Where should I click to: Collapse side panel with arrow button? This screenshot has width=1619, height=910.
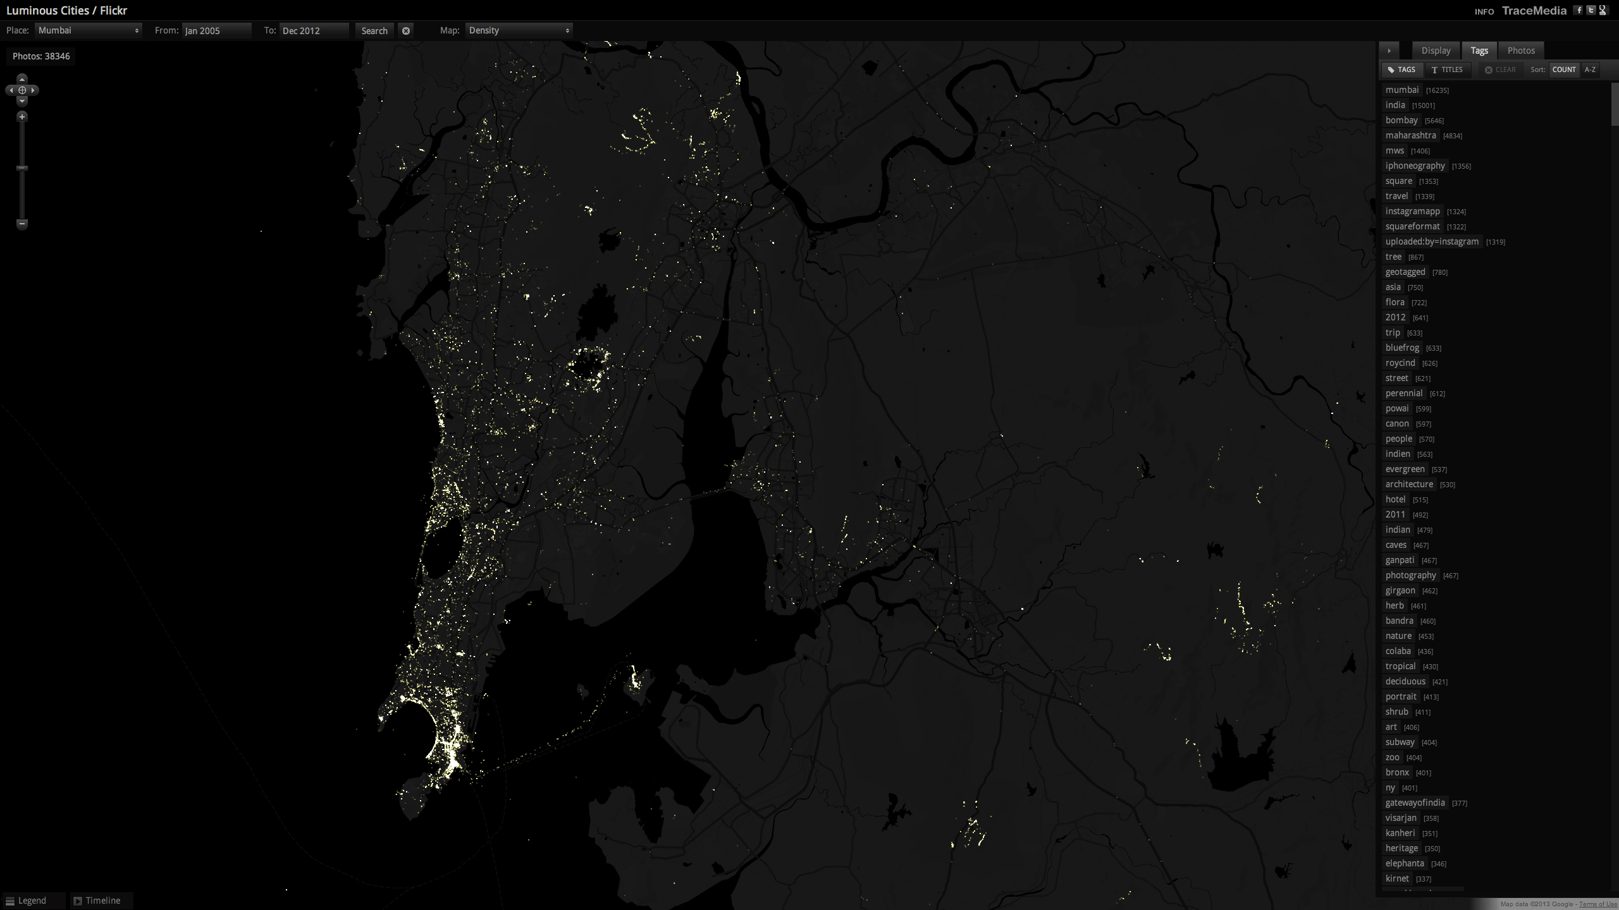1389,51
